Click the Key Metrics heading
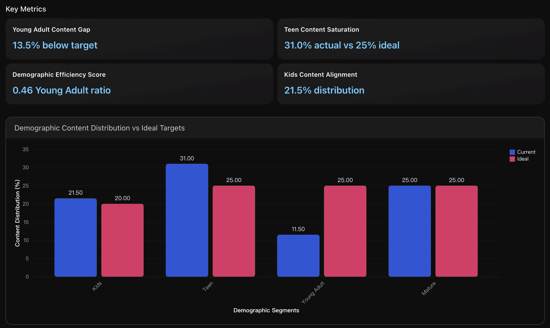Screen dimensions: 550x328 26,9
